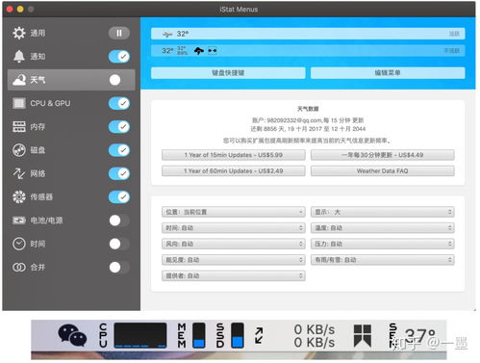
Task: Click the keyboard shortcuts button (键盘快捷键)
Action: (228, 73)
